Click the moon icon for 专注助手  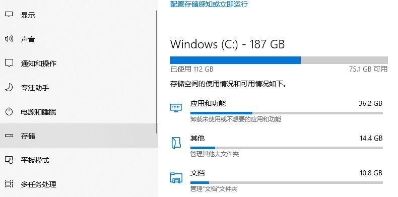[x=9, y=87]
